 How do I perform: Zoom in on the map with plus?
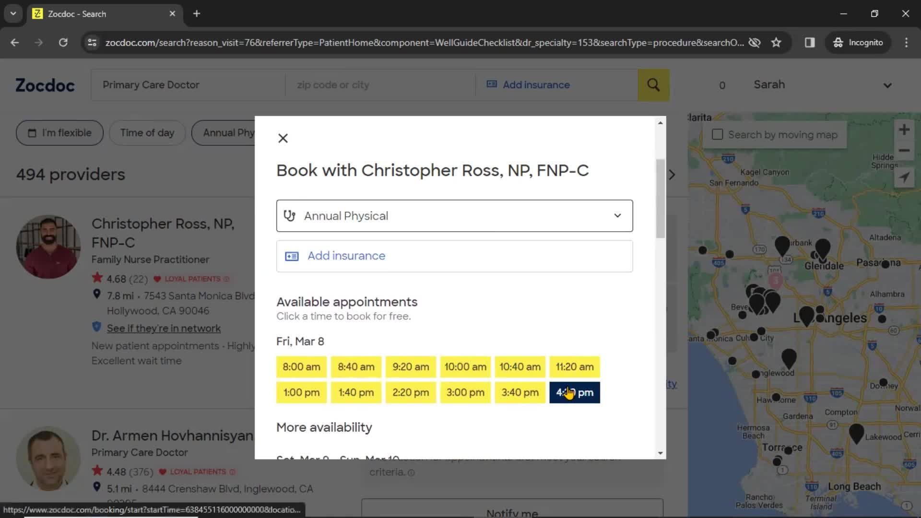(904, 129)
